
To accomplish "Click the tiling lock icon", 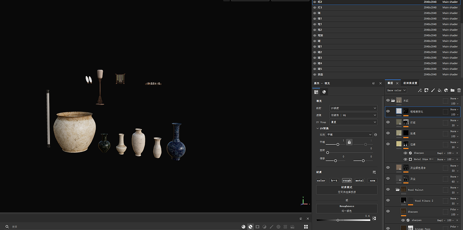I will [349, 142].
